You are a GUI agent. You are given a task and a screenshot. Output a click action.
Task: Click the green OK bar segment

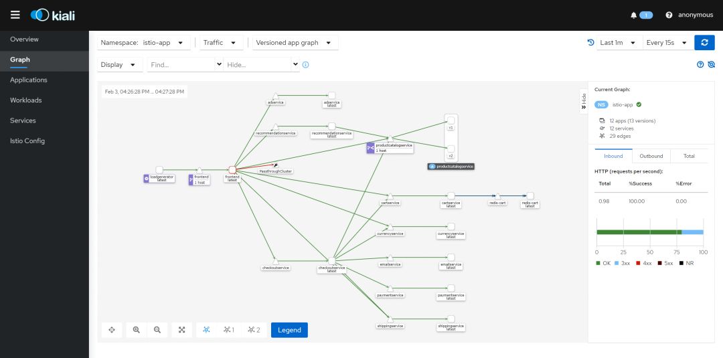click(x=639, y=232)
